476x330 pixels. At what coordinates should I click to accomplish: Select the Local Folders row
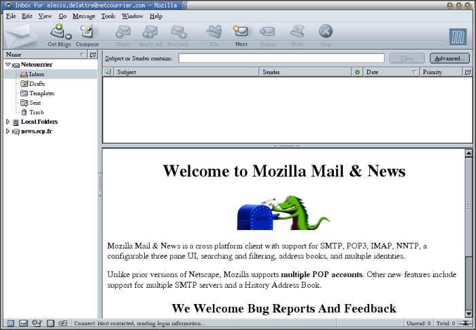pos(50,122)
